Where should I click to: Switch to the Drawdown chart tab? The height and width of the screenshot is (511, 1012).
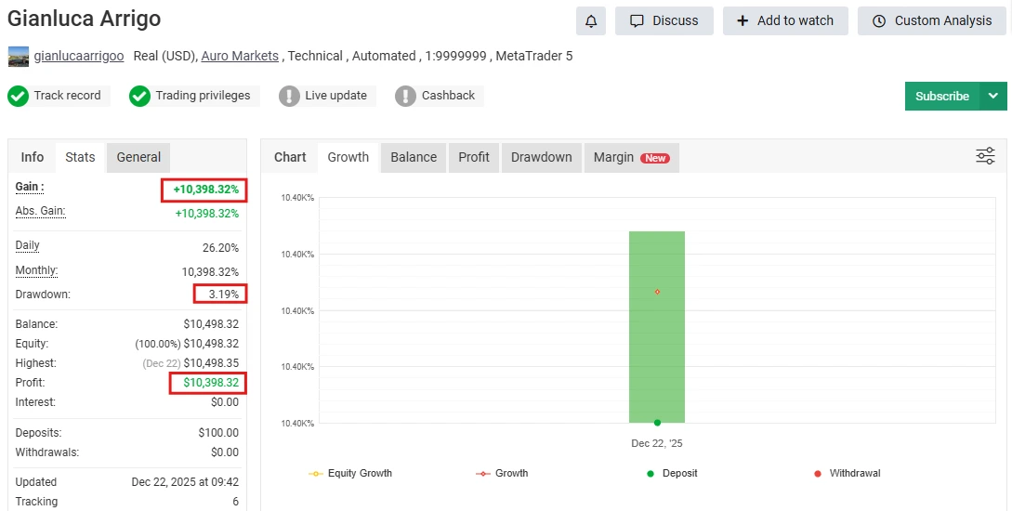pos(541,157)
